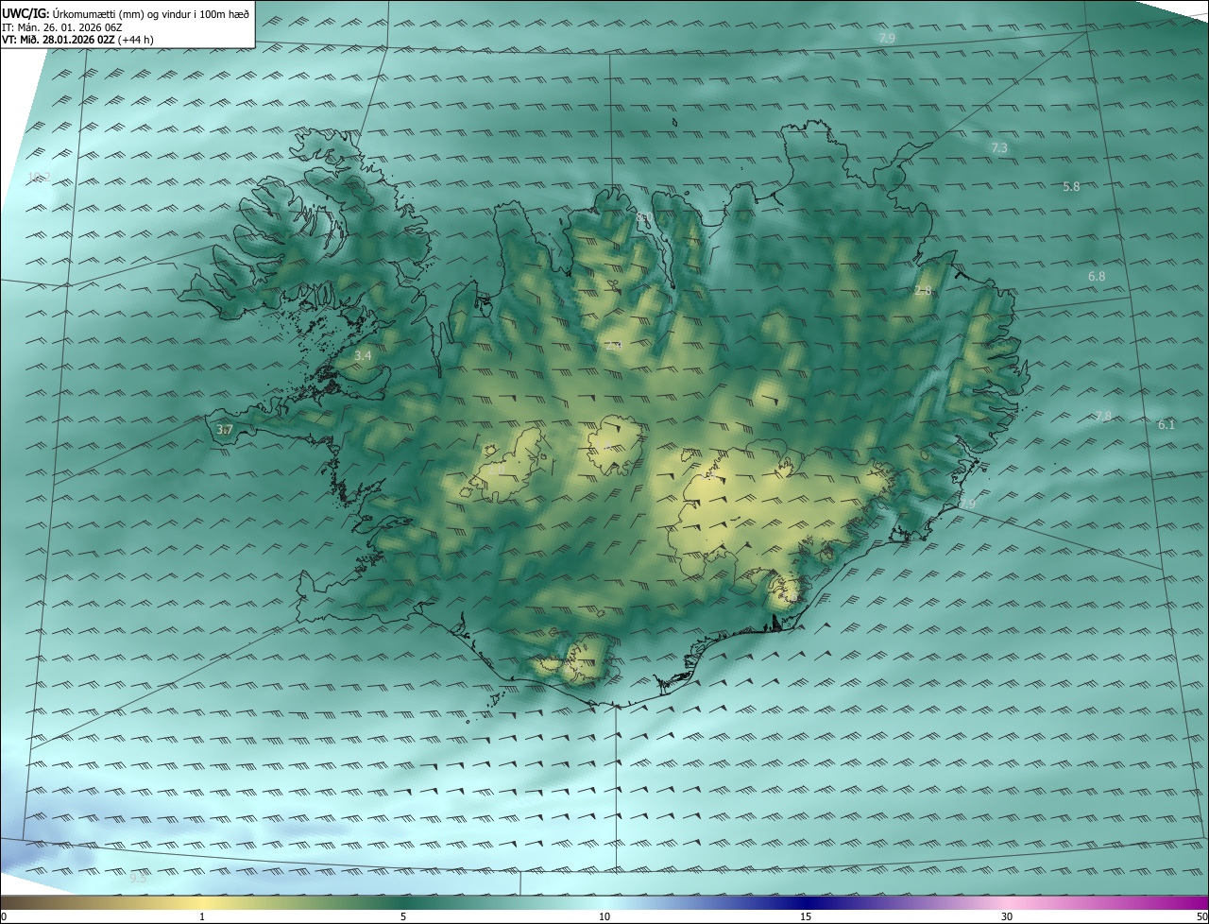Click the 2.4 value label in north-central Iceland
This screenshot has height=924, width=1209.
(x=613, y=346)
